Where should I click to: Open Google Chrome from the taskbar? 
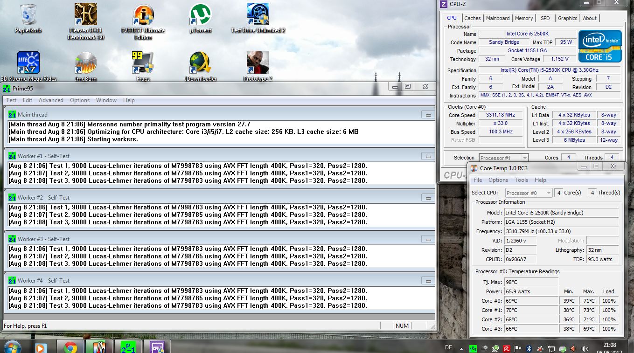tap(70, 347)
